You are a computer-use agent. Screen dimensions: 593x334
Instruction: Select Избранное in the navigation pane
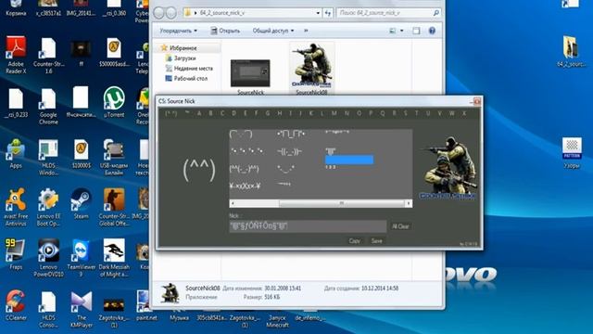tap(183, 48)
